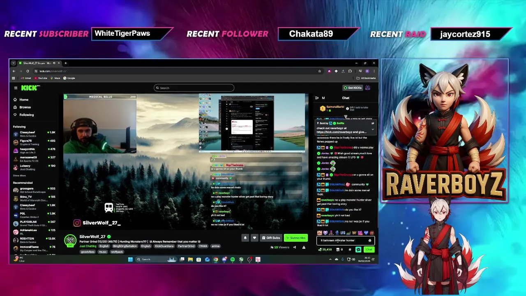Click the Gift Subs button

click(x=271, y=238)
